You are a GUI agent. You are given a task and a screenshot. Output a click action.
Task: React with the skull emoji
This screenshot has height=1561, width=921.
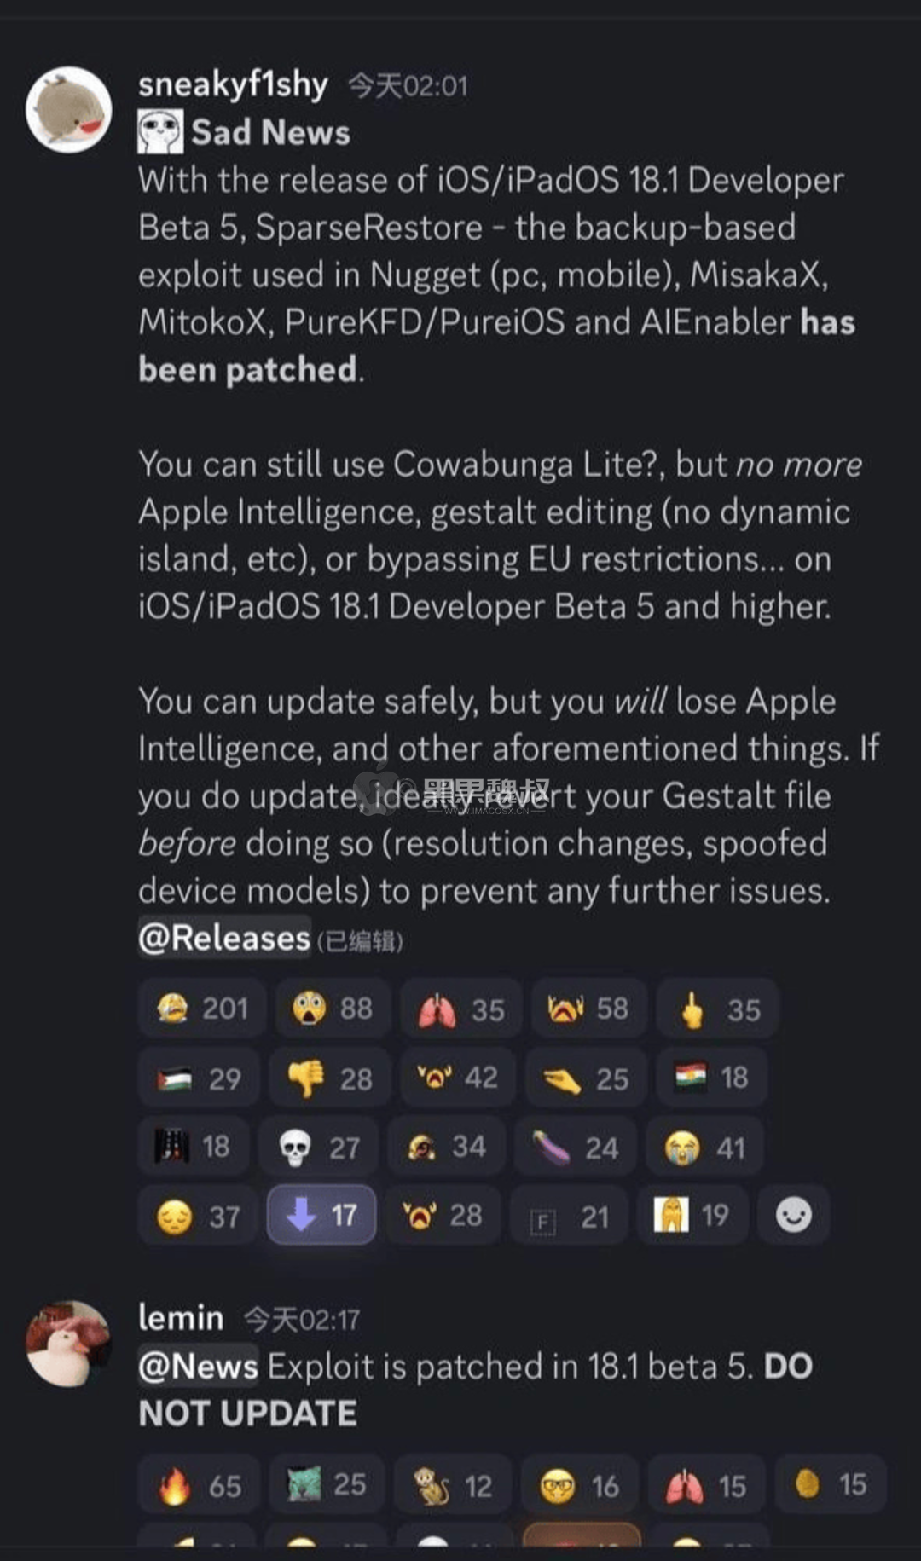click(318, 1146)
